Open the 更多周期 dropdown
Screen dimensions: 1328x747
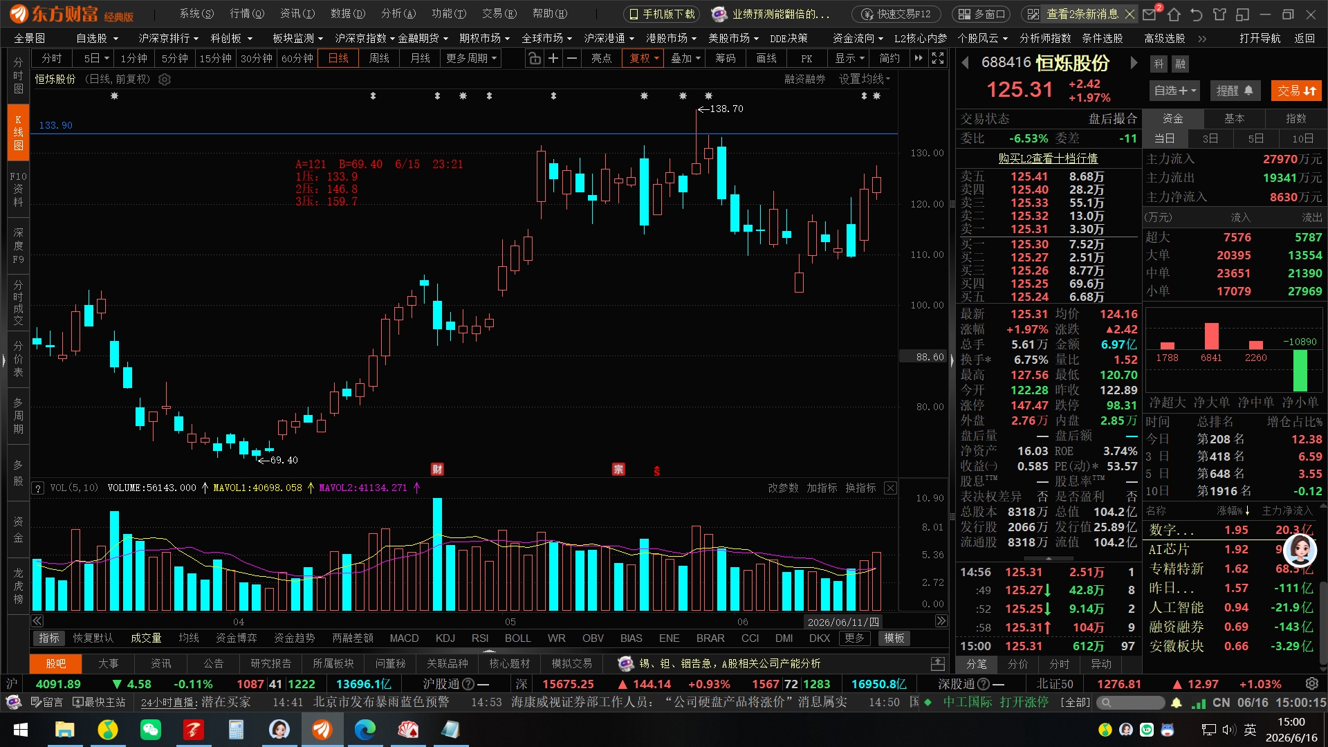click(x=472, y=59)
